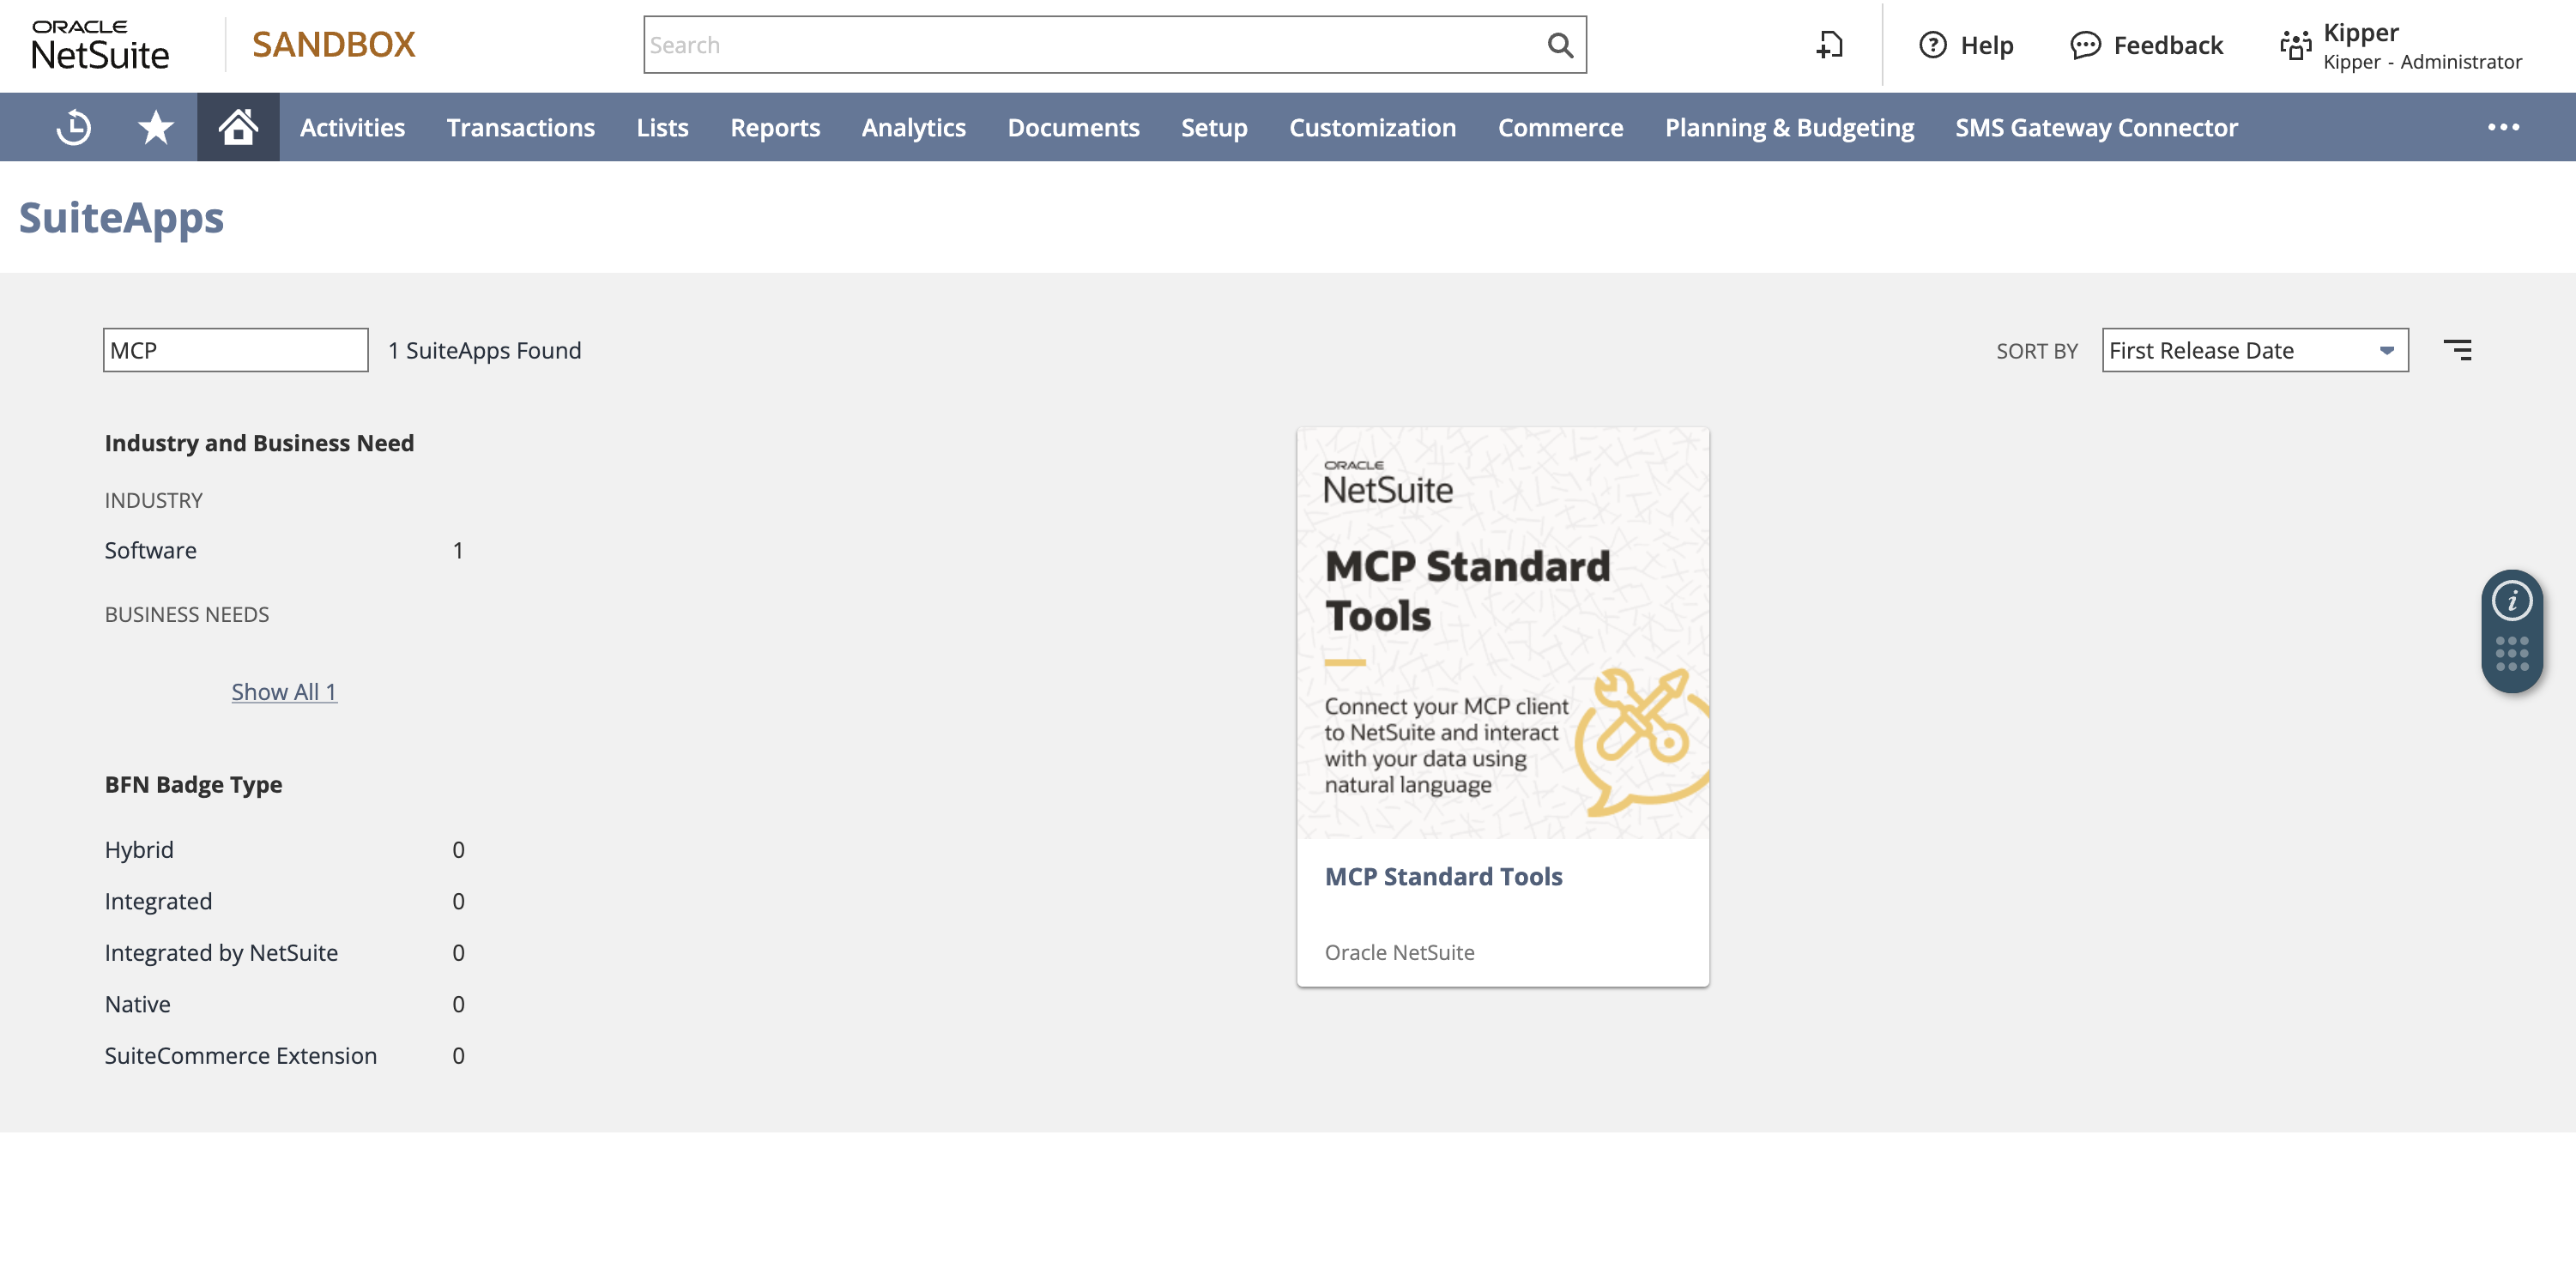Screen dimensions: 2576x1268
Task: Open the Documents menu
Action: click(x=1073, y=128)
